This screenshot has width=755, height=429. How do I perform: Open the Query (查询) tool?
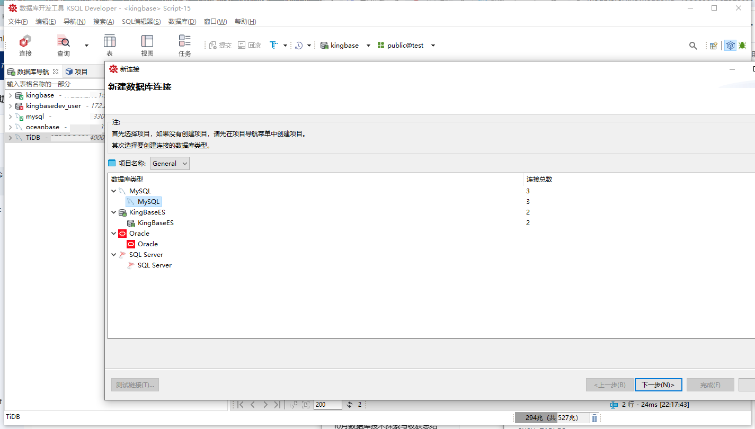click(x=64, y=45)
